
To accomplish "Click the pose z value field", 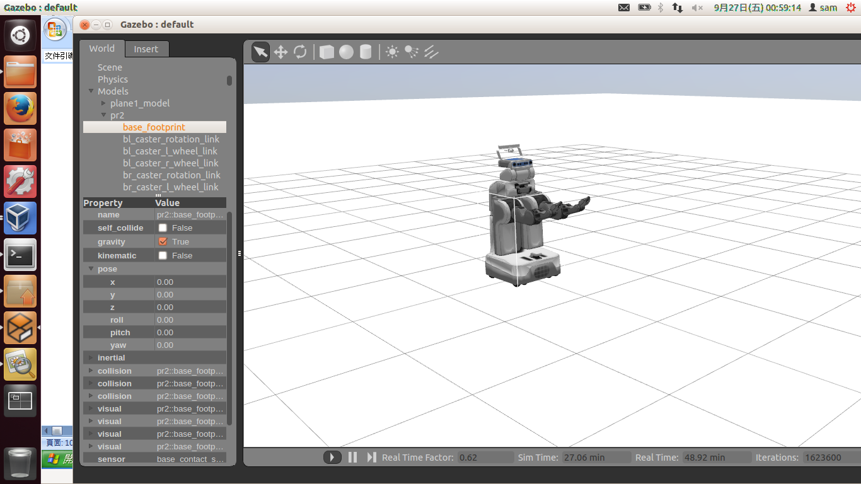I will coord(190,307).
